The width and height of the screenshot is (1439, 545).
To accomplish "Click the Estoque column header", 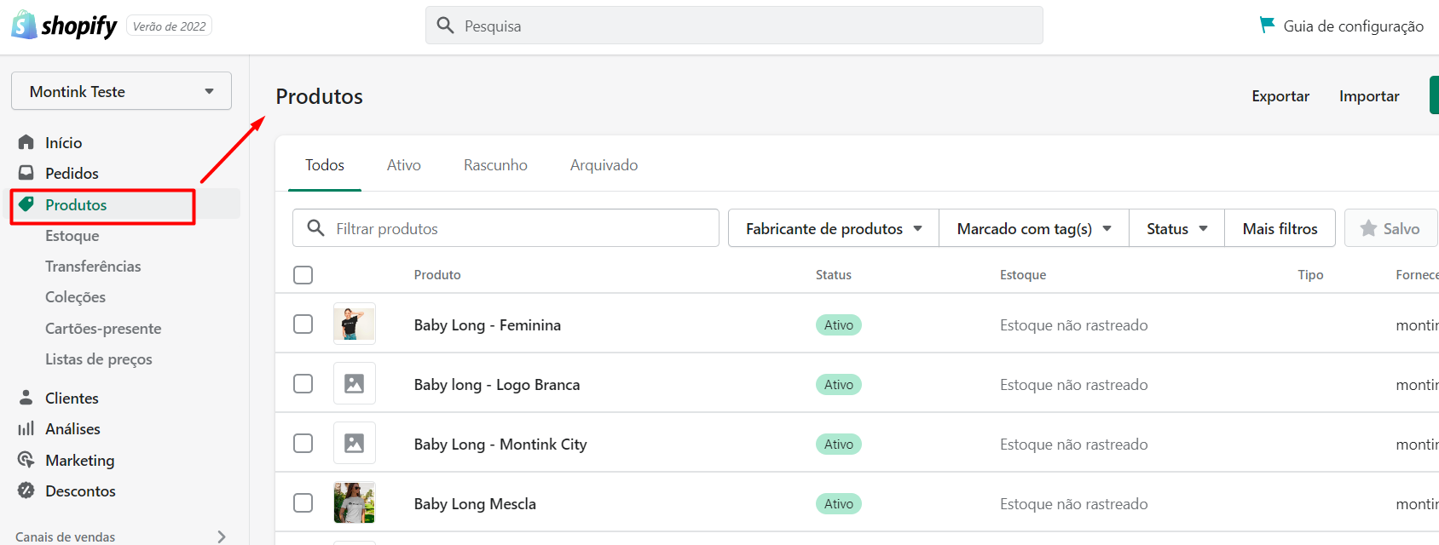I will tap(1023, 274).
